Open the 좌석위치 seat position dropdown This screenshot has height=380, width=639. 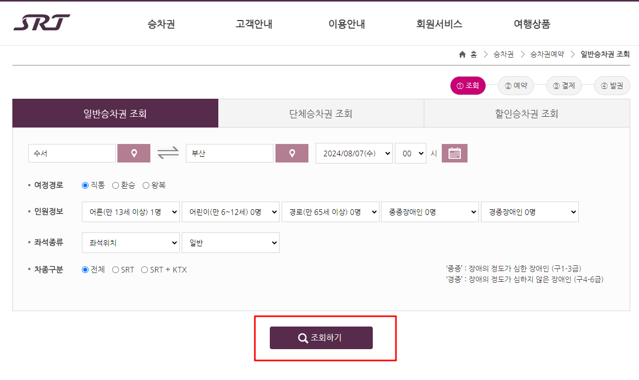click(130, 242)
